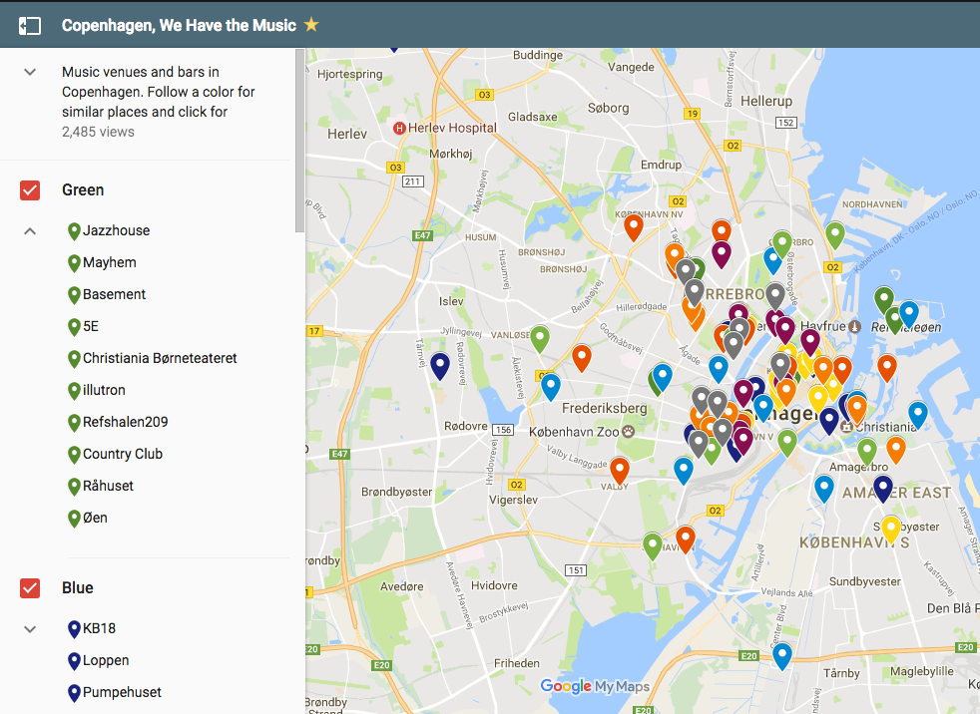980x714 pixels.
Task: Open Christiania Børneteateret entry
Action: click(x=160, y=358)
